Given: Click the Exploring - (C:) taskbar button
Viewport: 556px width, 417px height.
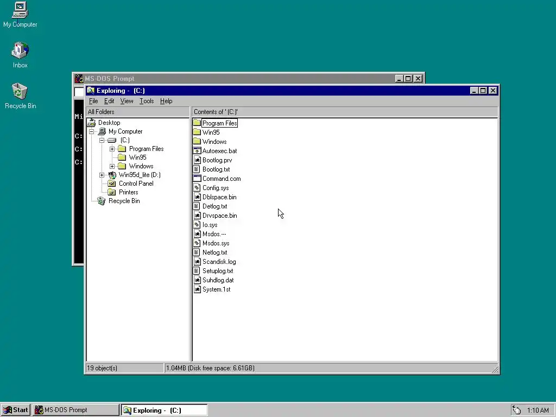Looking at the screenshot, I should click(164, 410).
